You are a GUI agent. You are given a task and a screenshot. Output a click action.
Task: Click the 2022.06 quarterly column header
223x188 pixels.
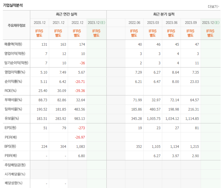pos(134,23)
